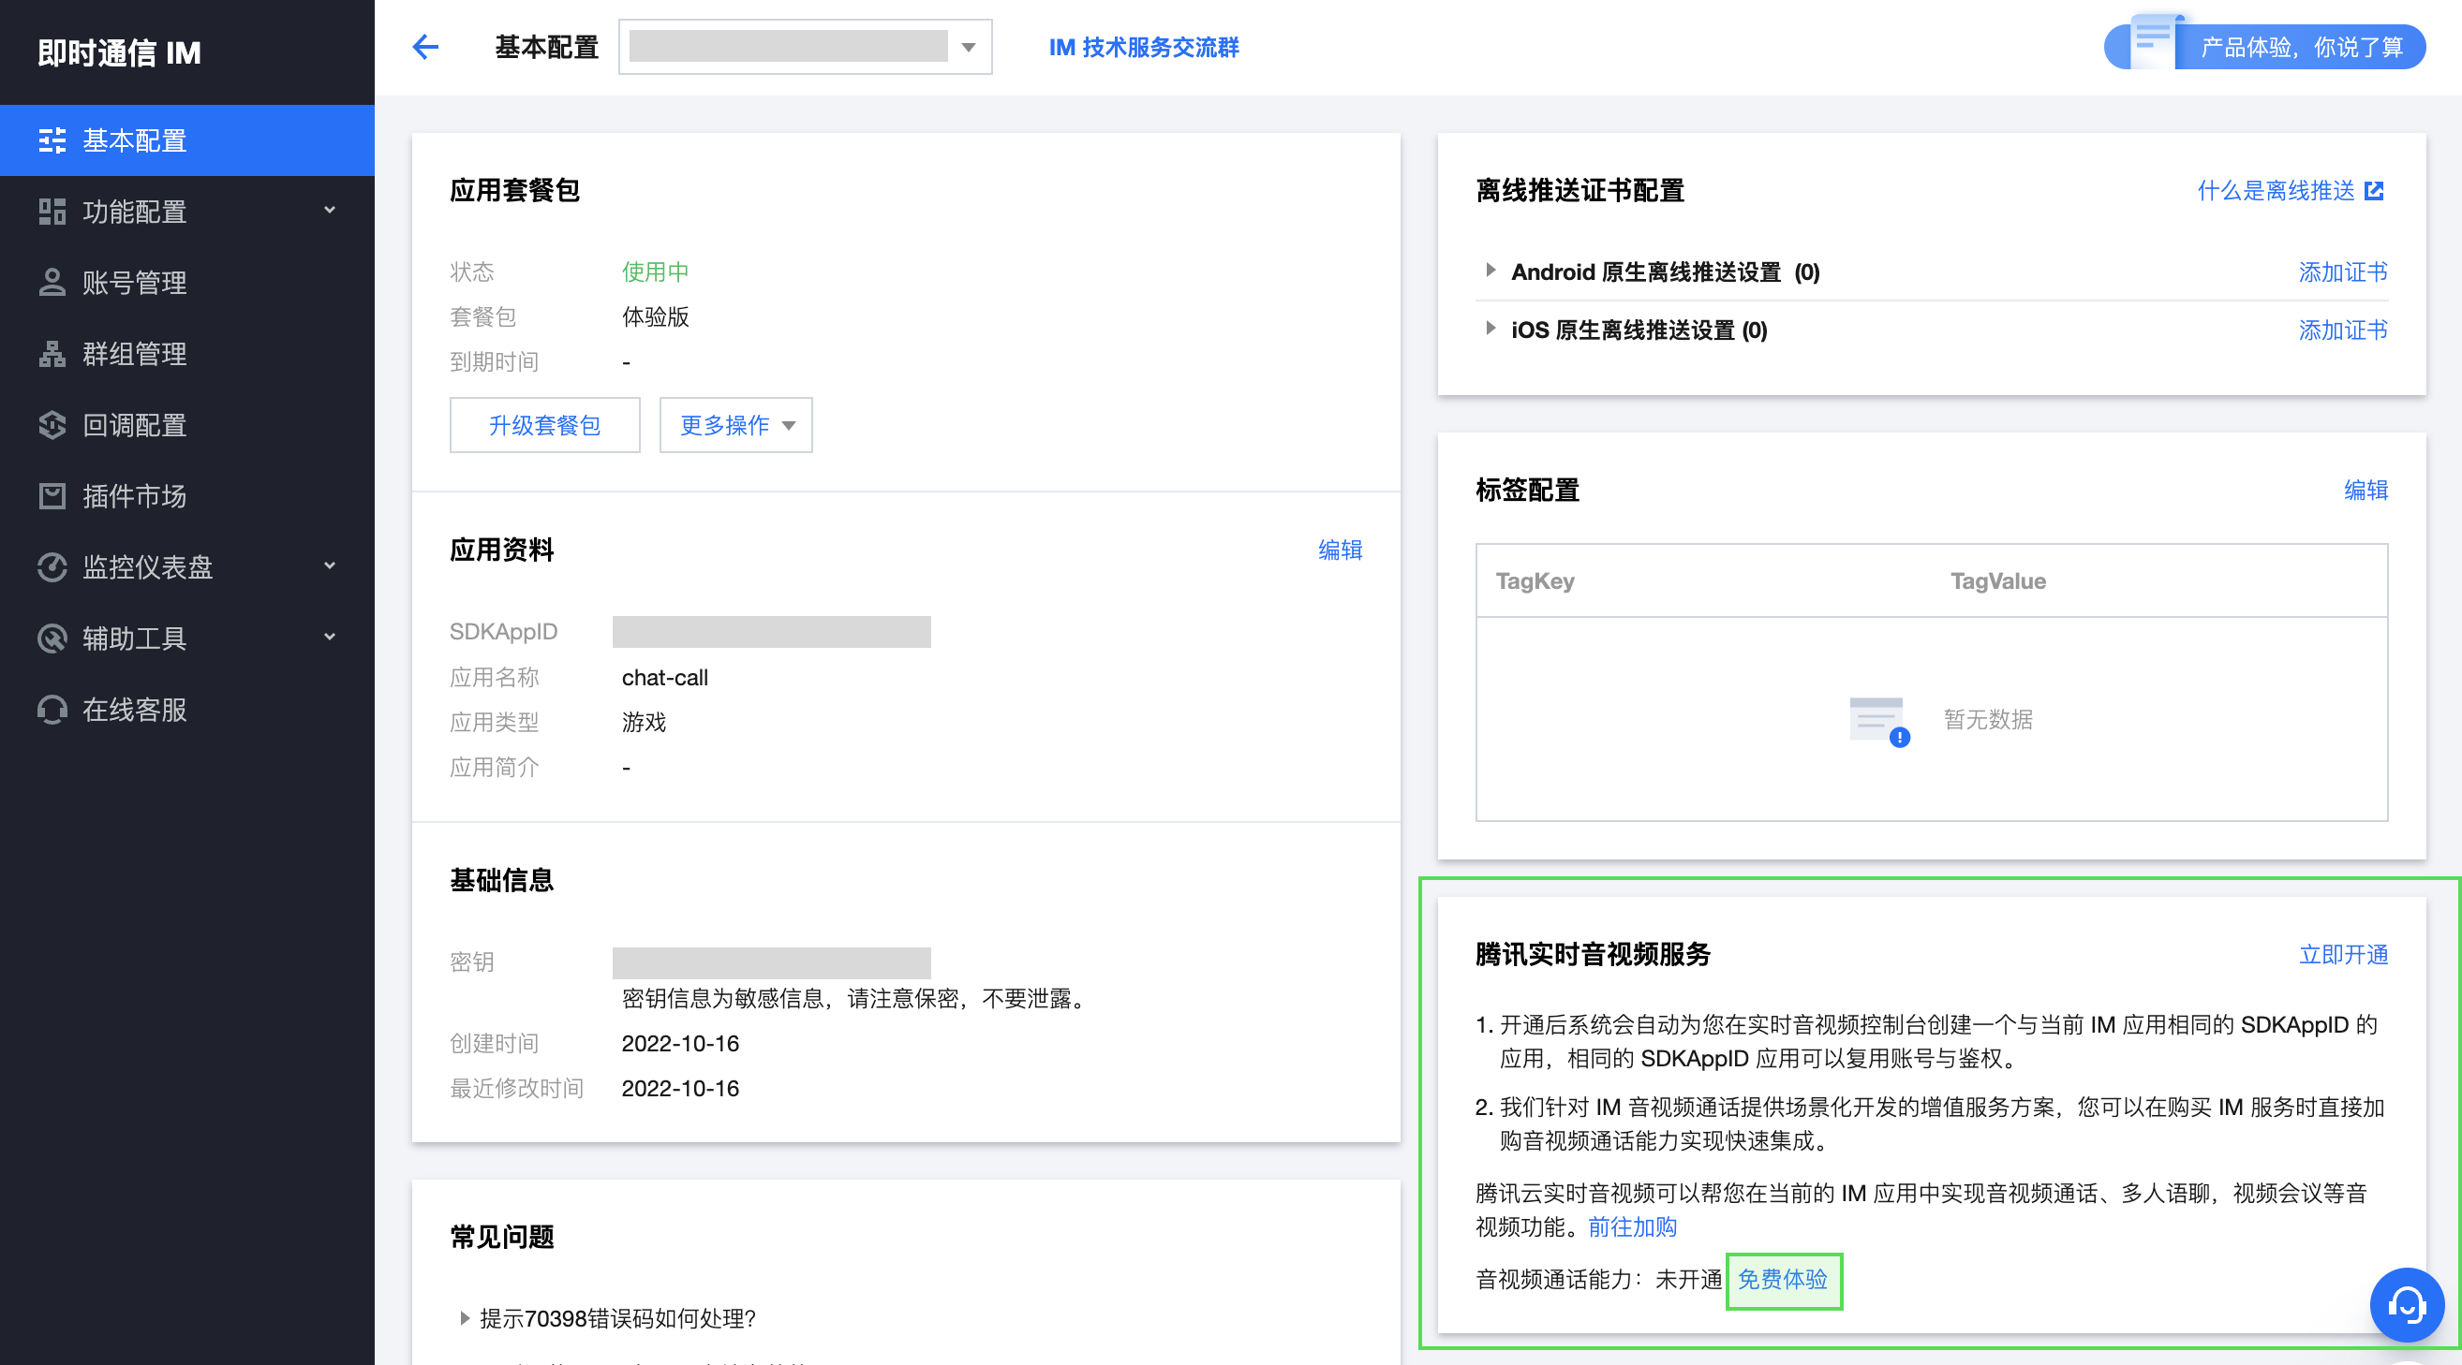The width and height of the screenshot is (2462, 1365).
Task: Click the 免费体验 link
Action: point(1783,1280)
